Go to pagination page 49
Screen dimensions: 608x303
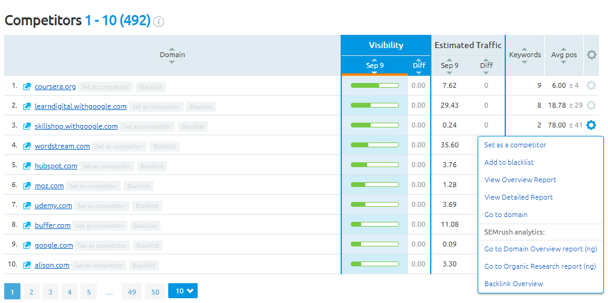(132, 292)
